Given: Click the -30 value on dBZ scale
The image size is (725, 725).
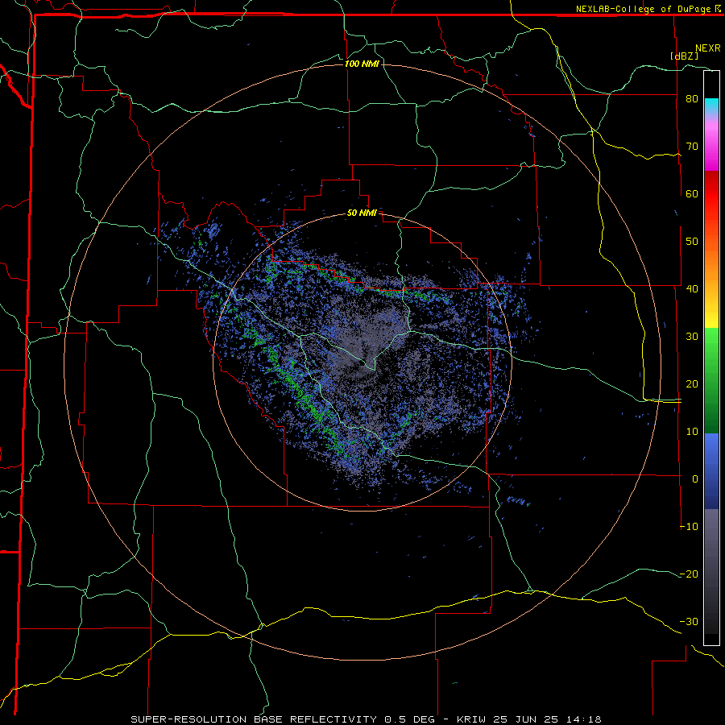Looking at the screenshot, I should point(689,622).
